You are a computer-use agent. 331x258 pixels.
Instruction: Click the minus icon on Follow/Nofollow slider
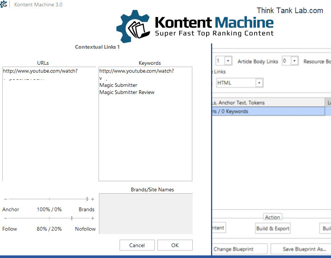click(x=6, y=218)
